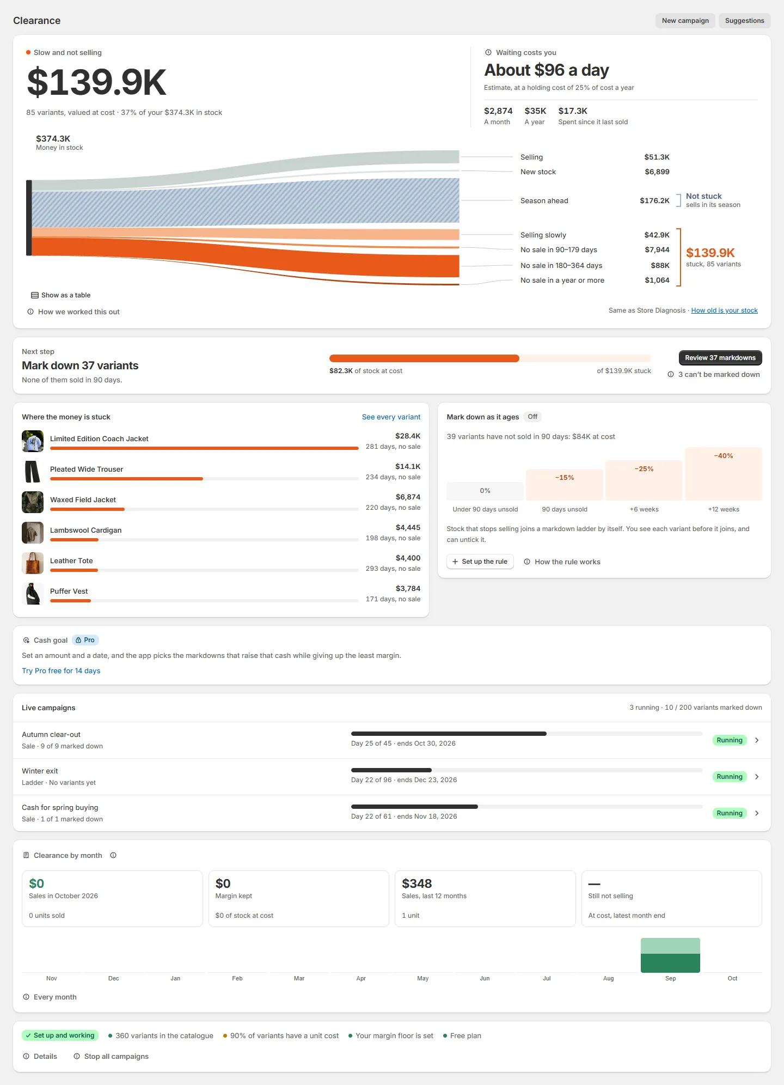Click the Next step stock progress bar
Image resolution: width=784 pixels, height=1085 pixels.
pyautogui.click(x=490, y=358)
